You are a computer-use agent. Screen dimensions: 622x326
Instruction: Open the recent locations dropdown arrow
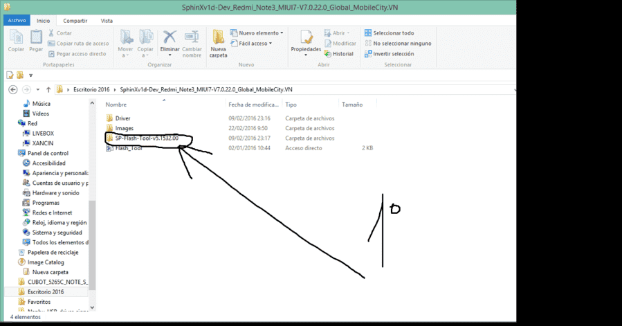tap(37, 90)
